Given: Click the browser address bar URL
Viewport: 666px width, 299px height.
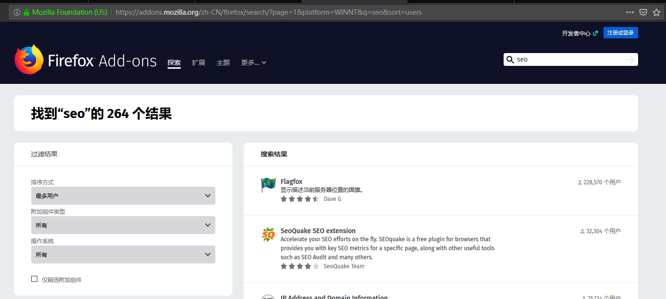Looking at the screenshot, I should 268,12.
